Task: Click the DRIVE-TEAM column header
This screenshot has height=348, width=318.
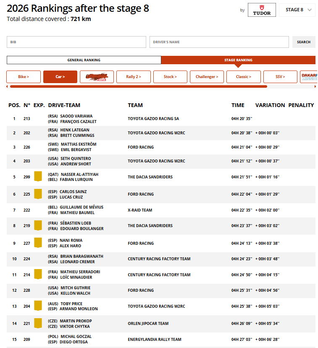Action: [64, 105]
